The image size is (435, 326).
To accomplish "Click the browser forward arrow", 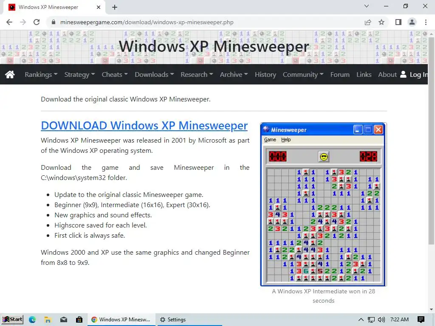I will point(23,22).
